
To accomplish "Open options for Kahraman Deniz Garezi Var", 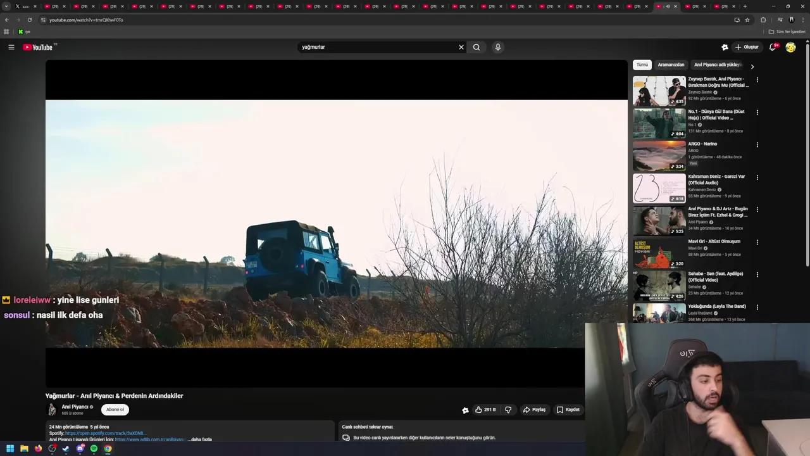I will coord(757,177).
